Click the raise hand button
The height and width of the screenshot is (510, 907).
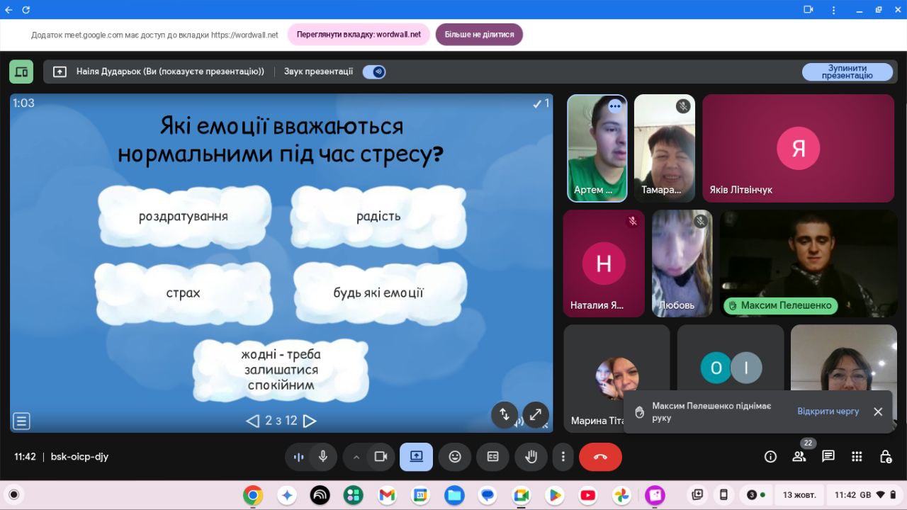(x=531, y=457)
